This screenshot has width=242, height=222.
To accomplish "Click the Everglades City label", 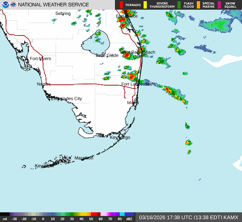I will [x=66, y=98].
